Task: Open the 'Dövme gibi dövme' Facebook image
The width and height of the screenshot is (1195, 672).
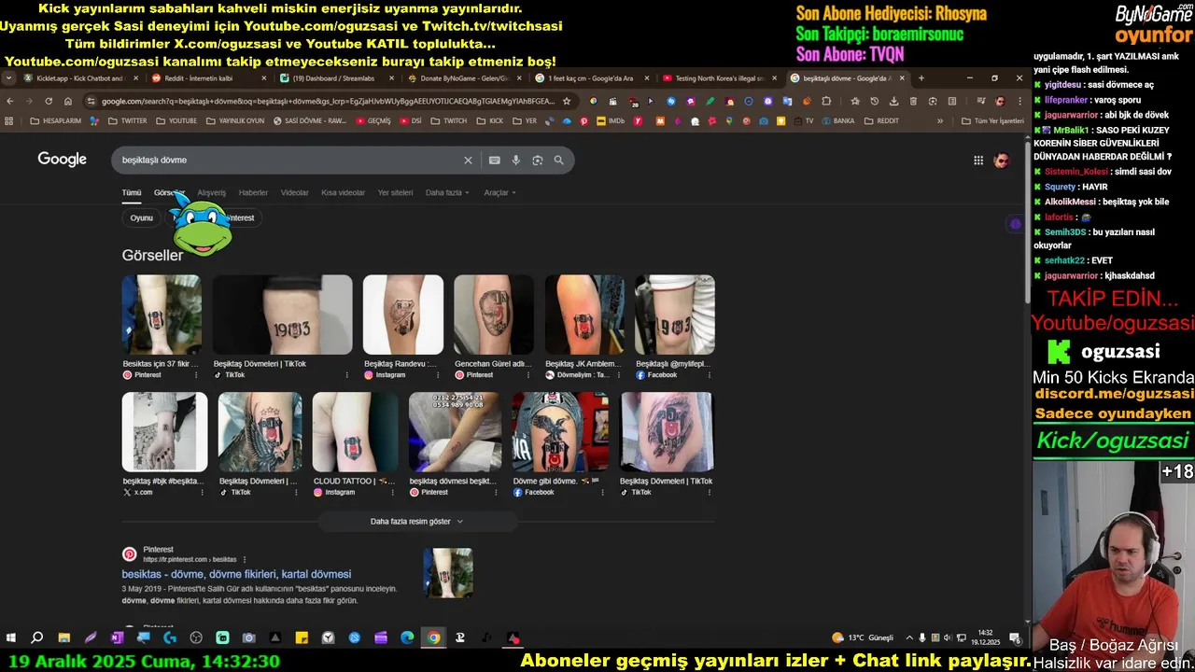Action: pyautogui.click(x=560, y=431)
